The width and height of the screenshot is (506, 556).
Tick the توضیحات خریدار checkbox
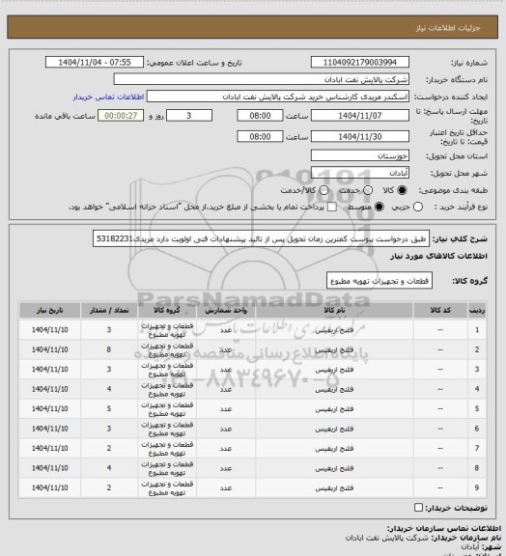418,508
